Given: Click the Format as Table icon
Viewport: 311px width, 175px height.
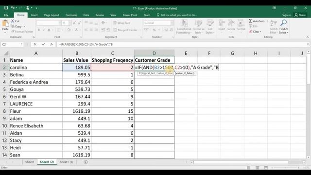Looking at the screenshot, I should click(198, 23).
